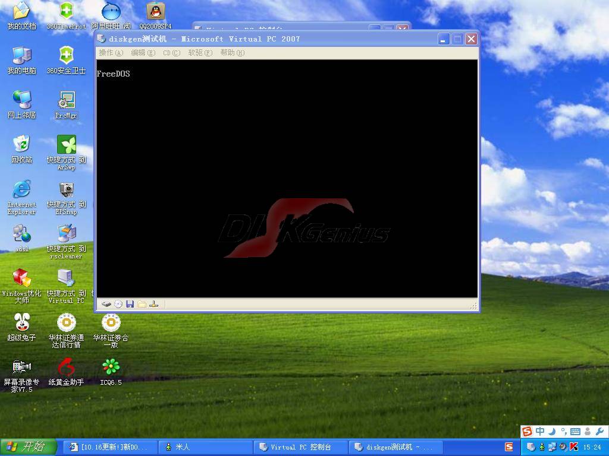Click the user account icon on IME bar
This screenshot has height=456, width=609.
pyautogui.click(x=588, y=432)
